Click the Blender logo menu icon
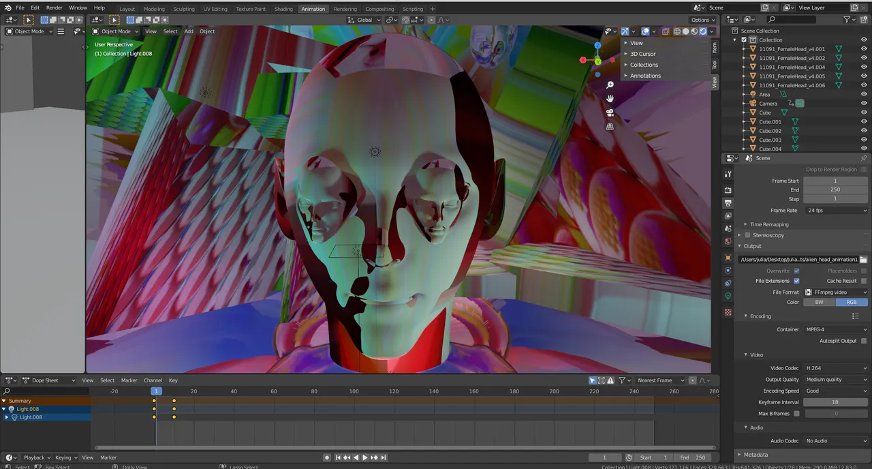872x469 pixels. (7, 7)
